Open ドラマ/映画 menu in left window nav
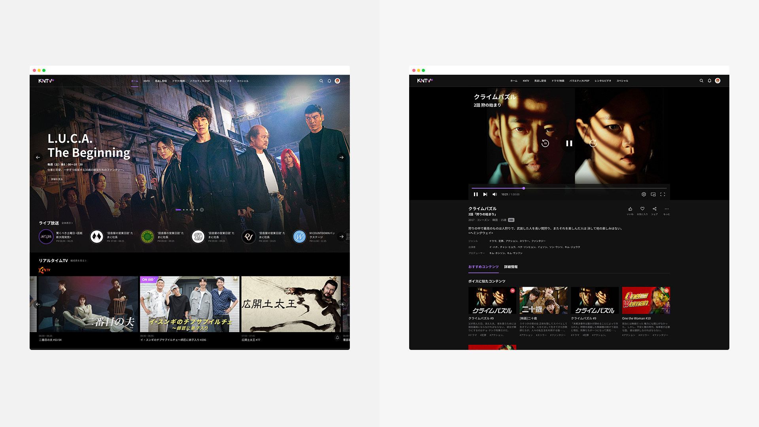Image resolution: width=759 pixels, height=427 pixels. (178, 81)
